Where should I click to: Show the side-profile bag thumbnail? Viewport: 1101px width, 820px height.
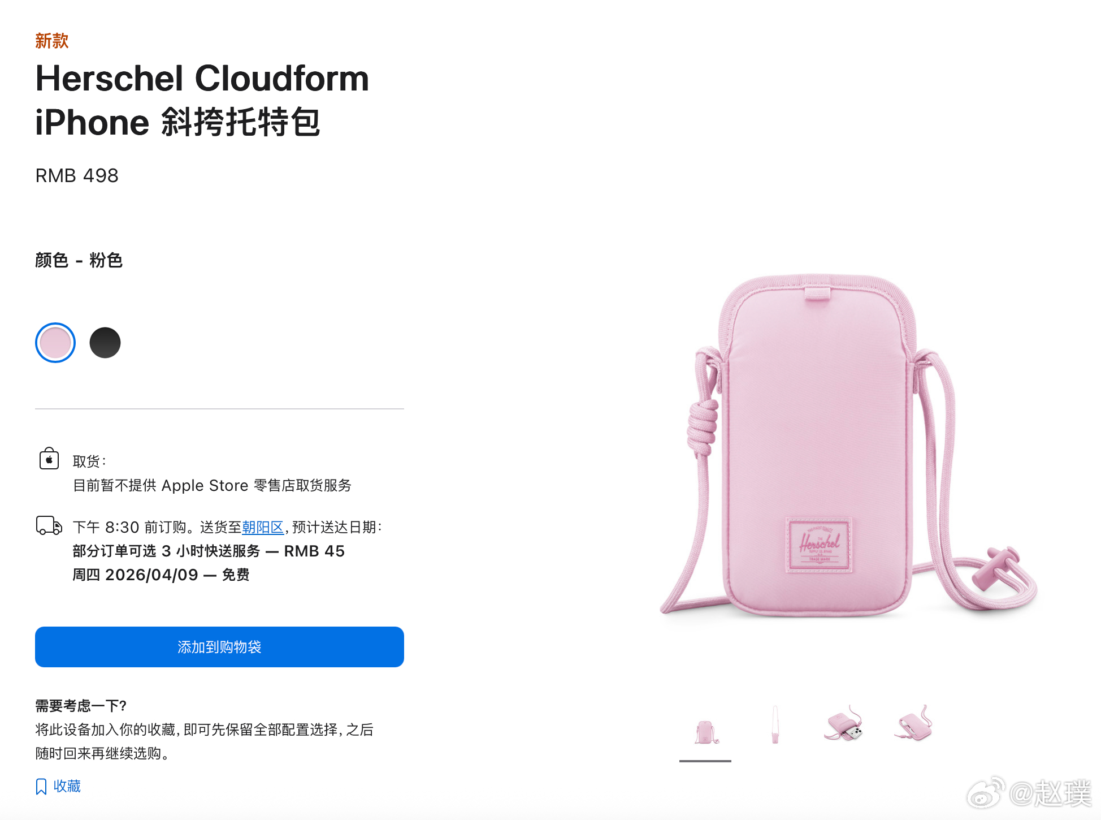[x=775, y=724]
